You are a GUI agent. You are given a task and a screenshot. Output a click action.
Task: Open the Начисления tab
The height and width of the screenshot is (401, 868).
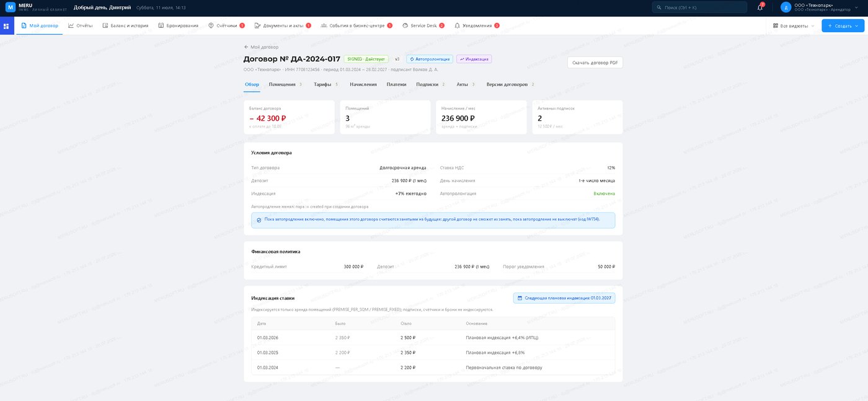tap(363, 84)
